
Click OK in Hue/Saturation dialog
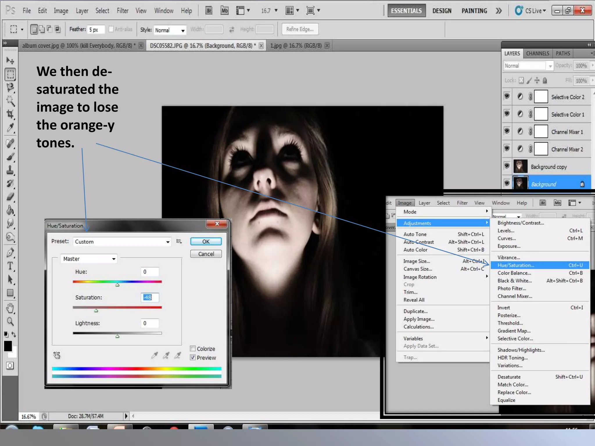(206, 242)
